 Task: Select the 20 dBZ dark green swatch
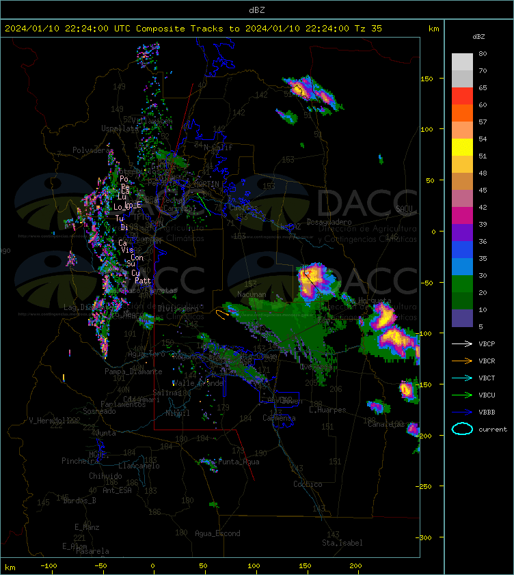point(462,300)
